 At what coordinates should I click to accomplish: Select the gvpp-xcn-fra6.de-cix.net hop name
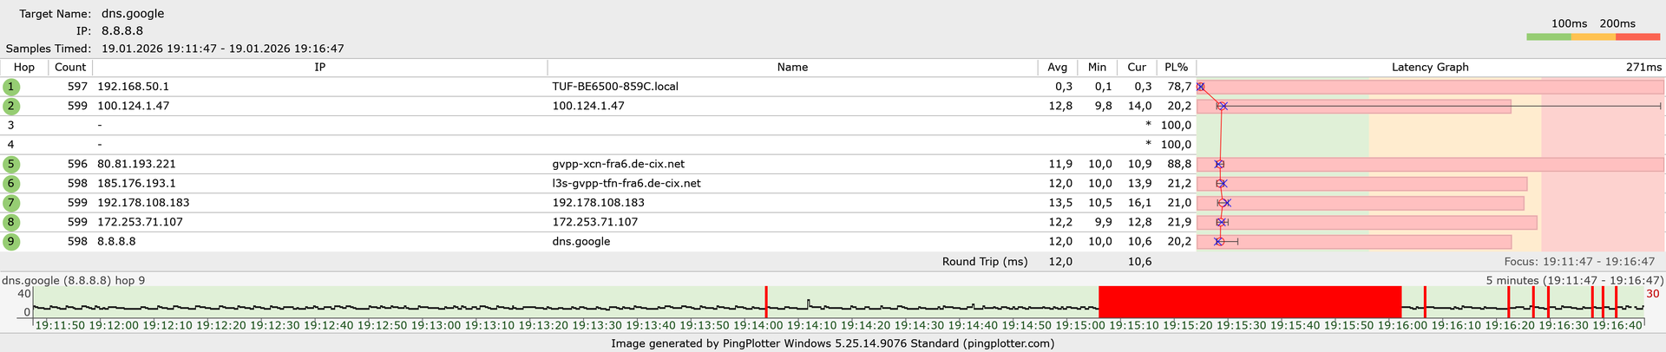click(x=618, y=164)
